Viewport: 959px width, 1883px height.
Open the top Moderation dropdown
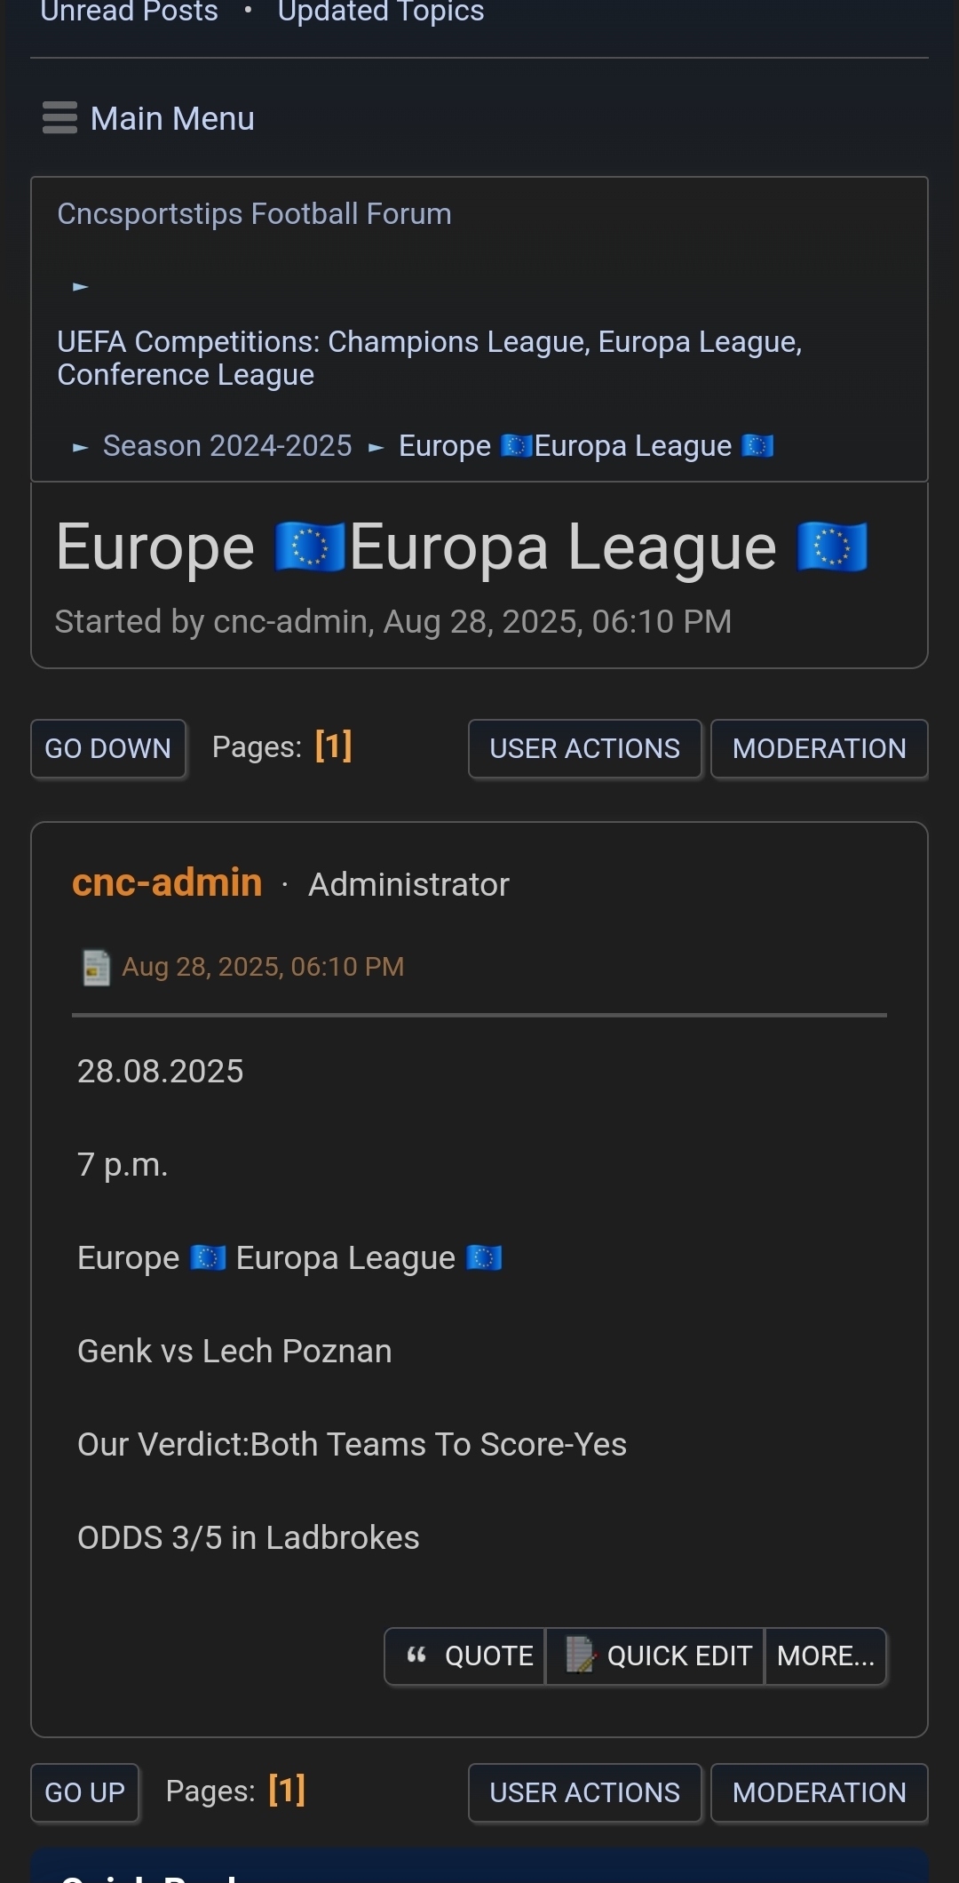(819, 749)
